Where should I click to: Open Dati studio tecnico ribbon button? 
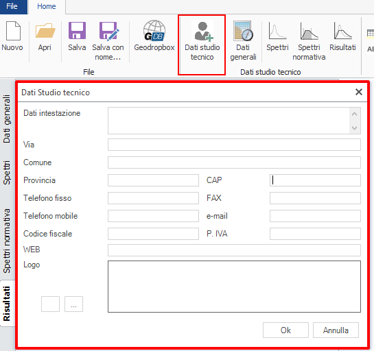pos(202,40)
